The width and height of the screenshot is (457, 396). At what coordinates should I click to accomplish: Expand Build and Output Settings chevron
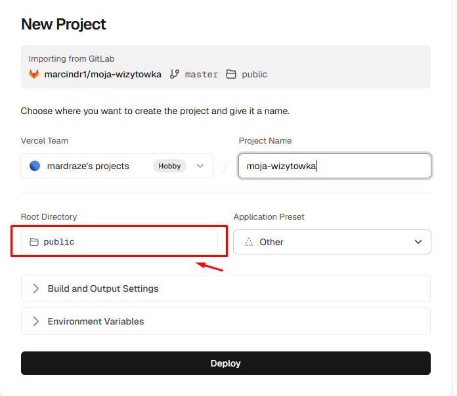[36, 288]
